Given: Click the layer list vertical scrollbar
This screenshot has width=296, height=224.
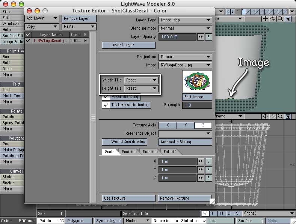Looking at the screenshot, I should pos(94,117).
